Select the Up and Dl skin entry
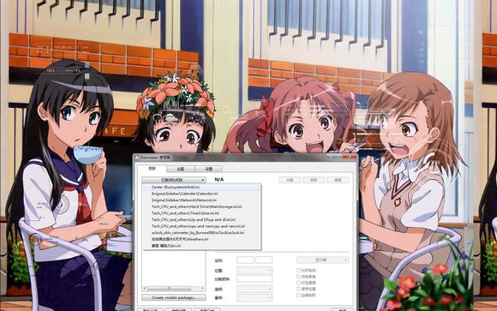The image size is (497, 311). click(x=201, y=219)
